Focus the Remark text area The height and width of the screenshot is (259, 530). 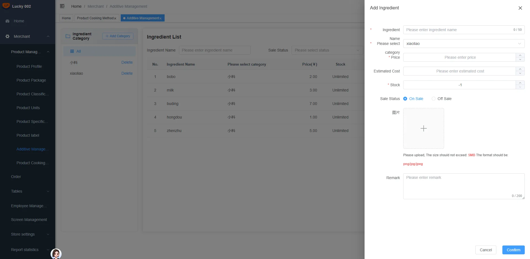click(464, 186)
